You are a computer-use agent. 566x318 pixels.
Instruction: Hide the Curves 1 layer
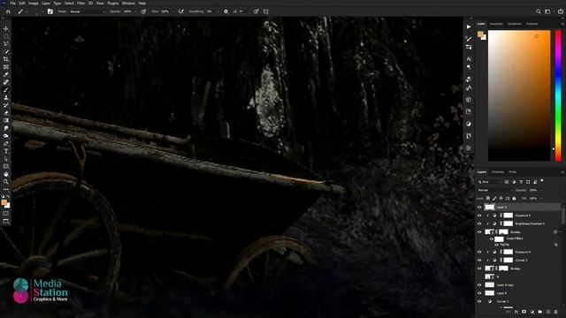(x=479, y=301)
